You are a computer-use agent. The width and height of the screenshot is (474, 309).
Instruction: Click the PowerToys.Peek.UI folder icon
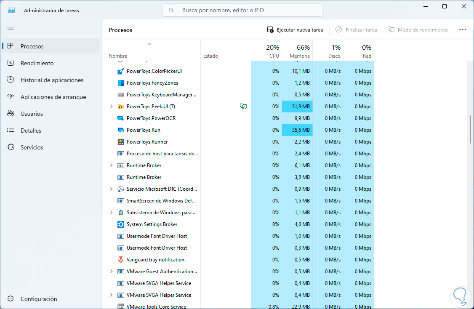click(121, 107)
